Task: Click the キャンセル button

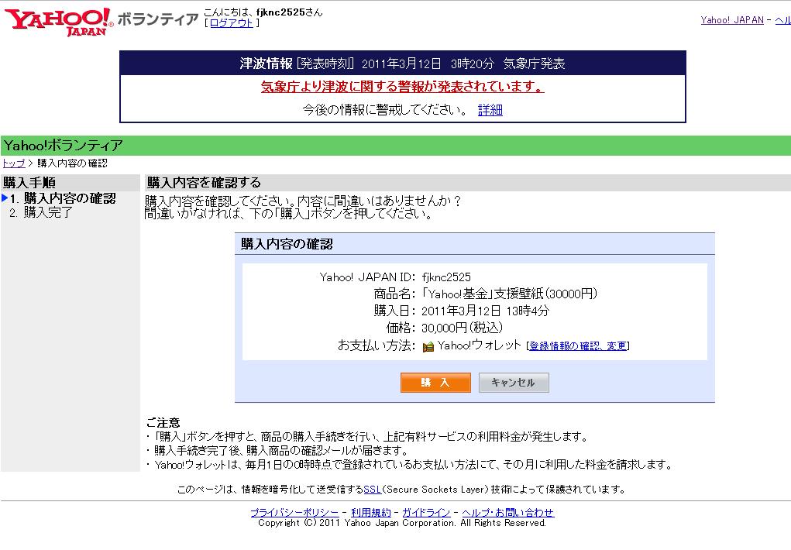Action: [514, 383]
